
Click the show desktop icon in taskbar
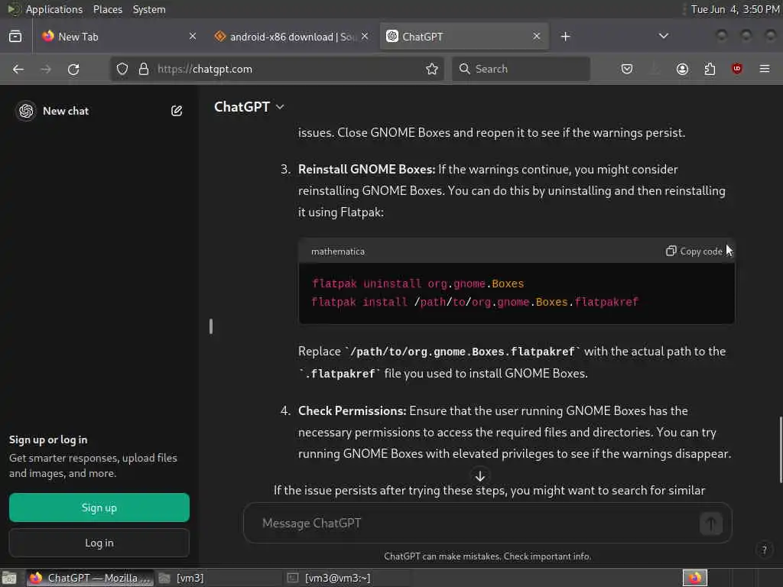click(9, 578)
